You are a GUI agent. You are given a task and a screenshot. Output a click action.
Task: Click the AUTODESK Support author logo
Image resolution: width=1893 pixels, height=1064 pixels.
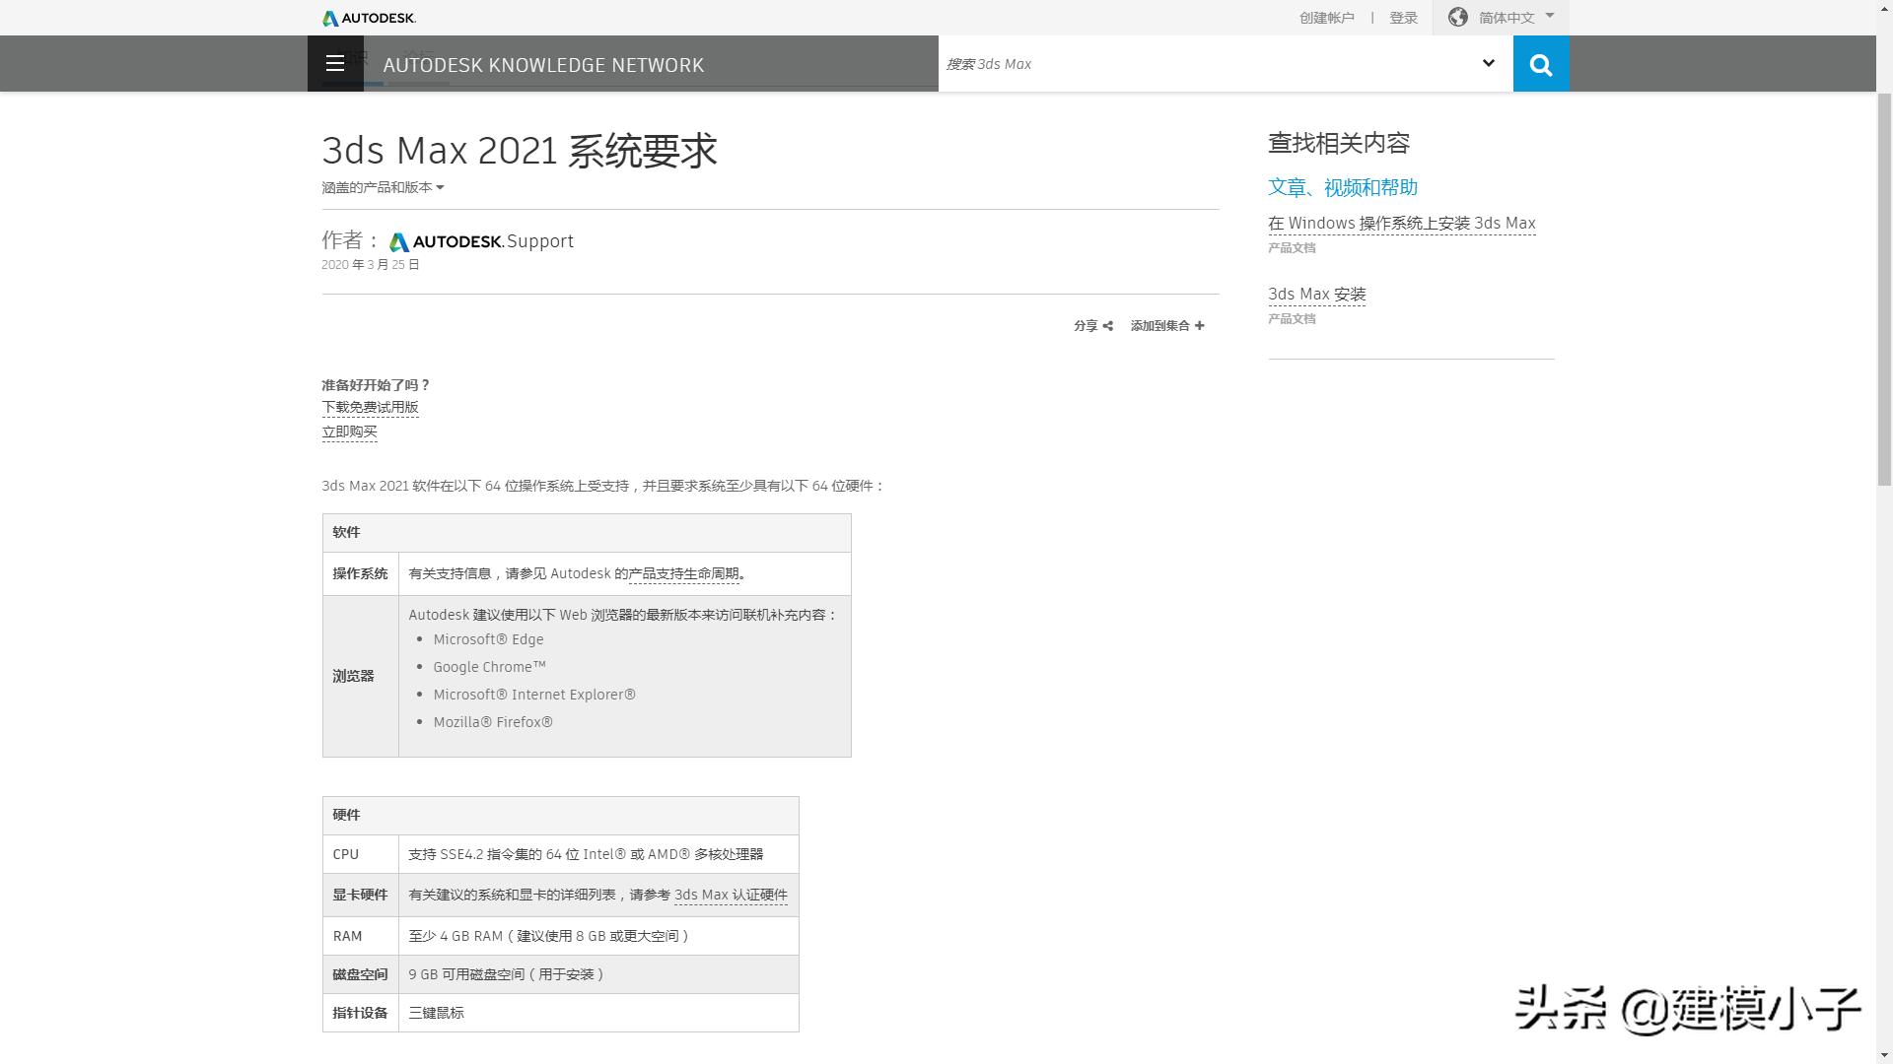(x=481, y=240)
